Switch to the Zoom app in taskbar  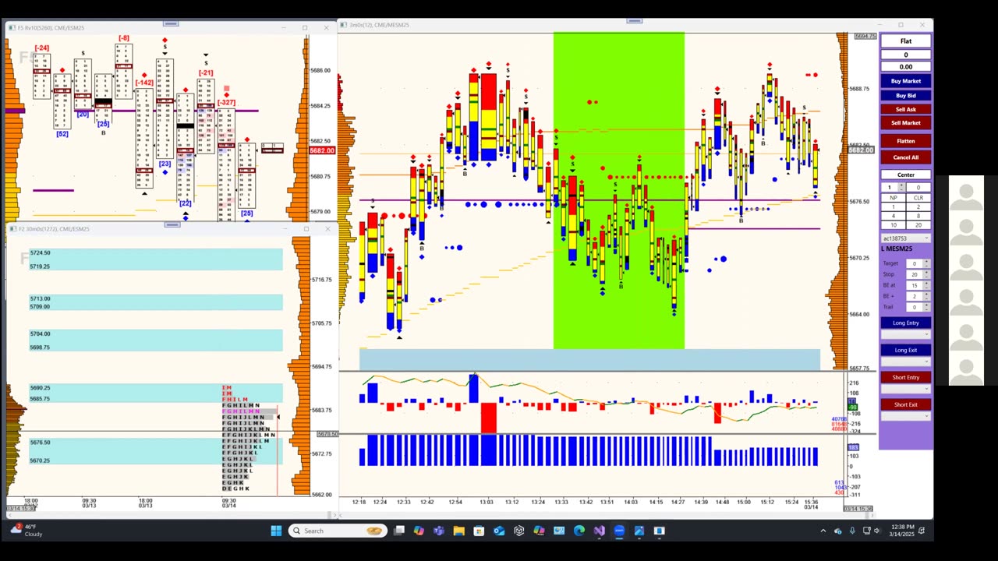[619, 531]
